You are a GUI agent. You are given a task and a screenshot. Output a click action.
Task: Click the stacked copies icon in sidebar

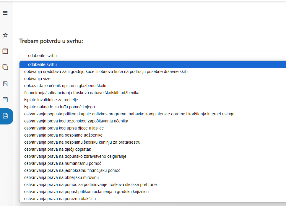[x=5, y=67]
